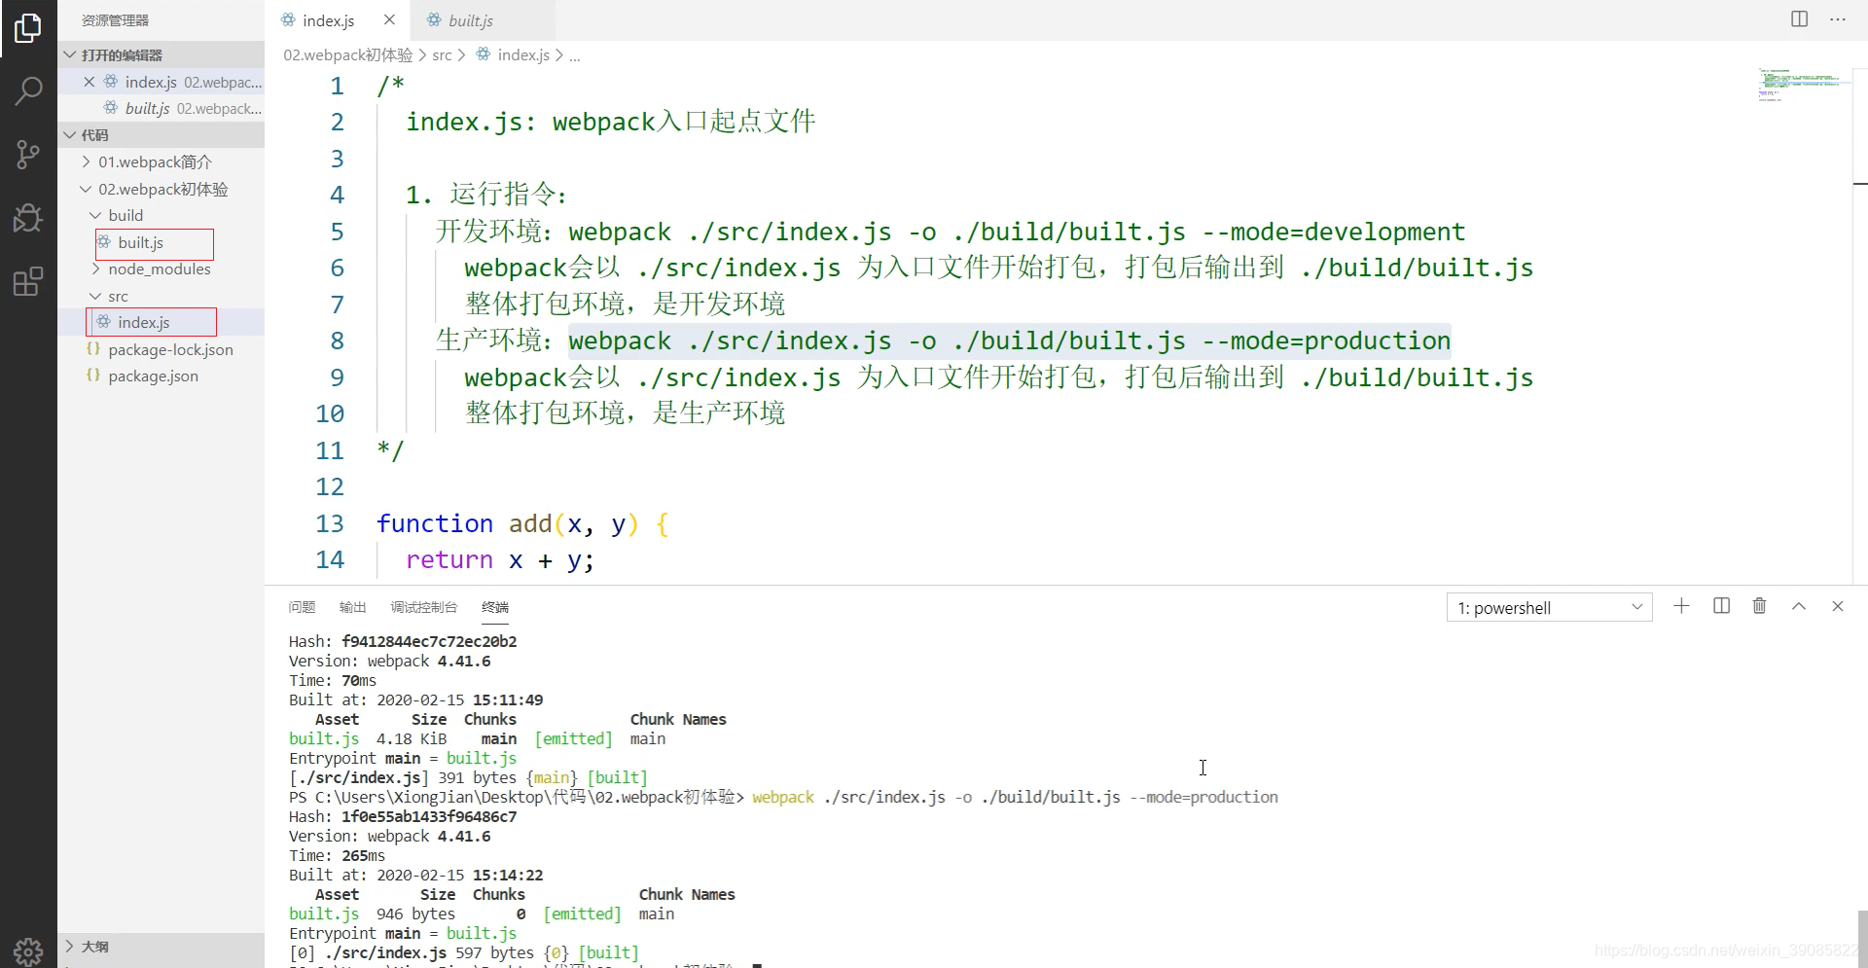Collapse the 02.webpack初体验 folder
This screenshot has width=1868, height=968.
[x=161, y=189]
